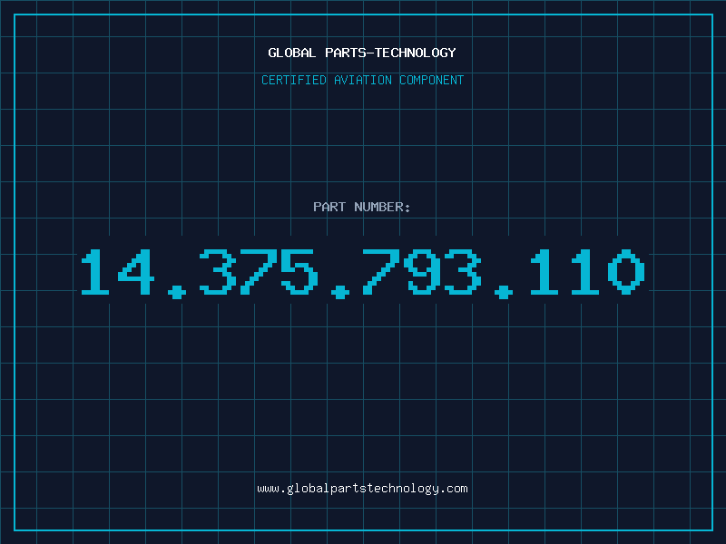726x544 pixels.
Task: Open the www.globalpartstechnology.com link
Action: (362, 489)
